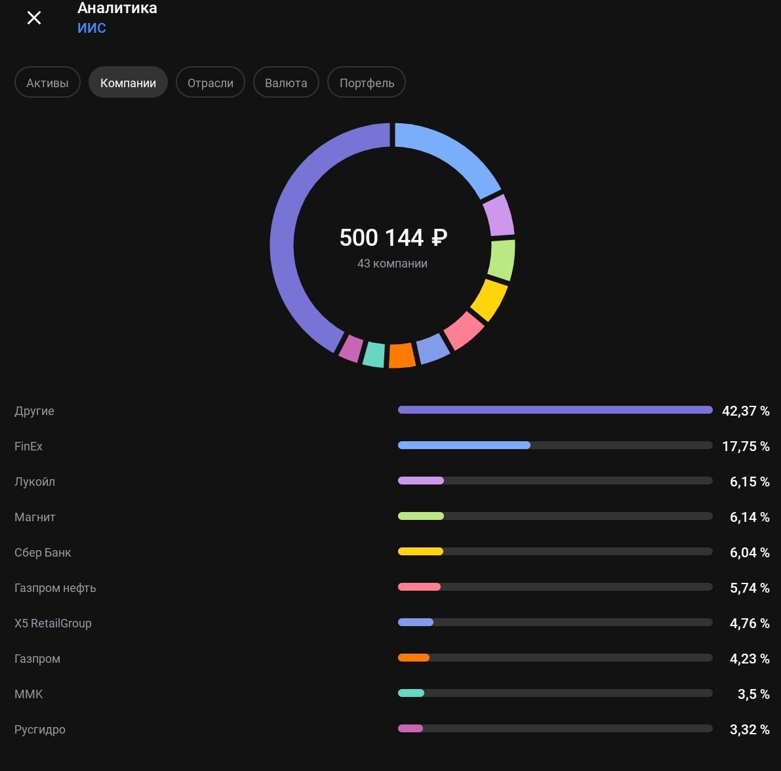This screenshot has width=781, height=771.
Task: Select the 42,37 % value
Action: (746, 411)
